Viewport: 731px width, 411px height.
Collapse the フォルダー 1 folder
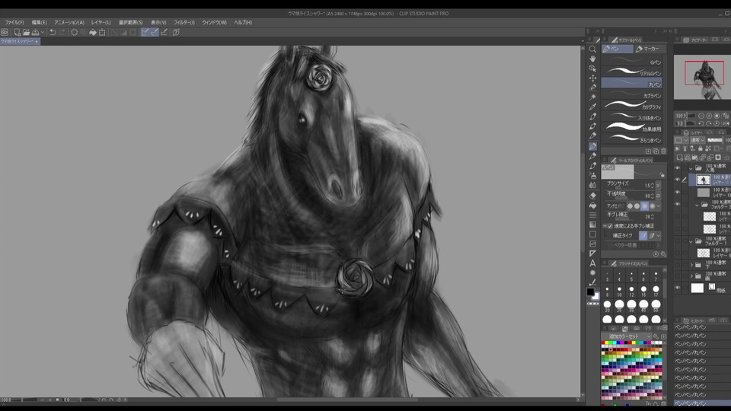tap(691, 241)
